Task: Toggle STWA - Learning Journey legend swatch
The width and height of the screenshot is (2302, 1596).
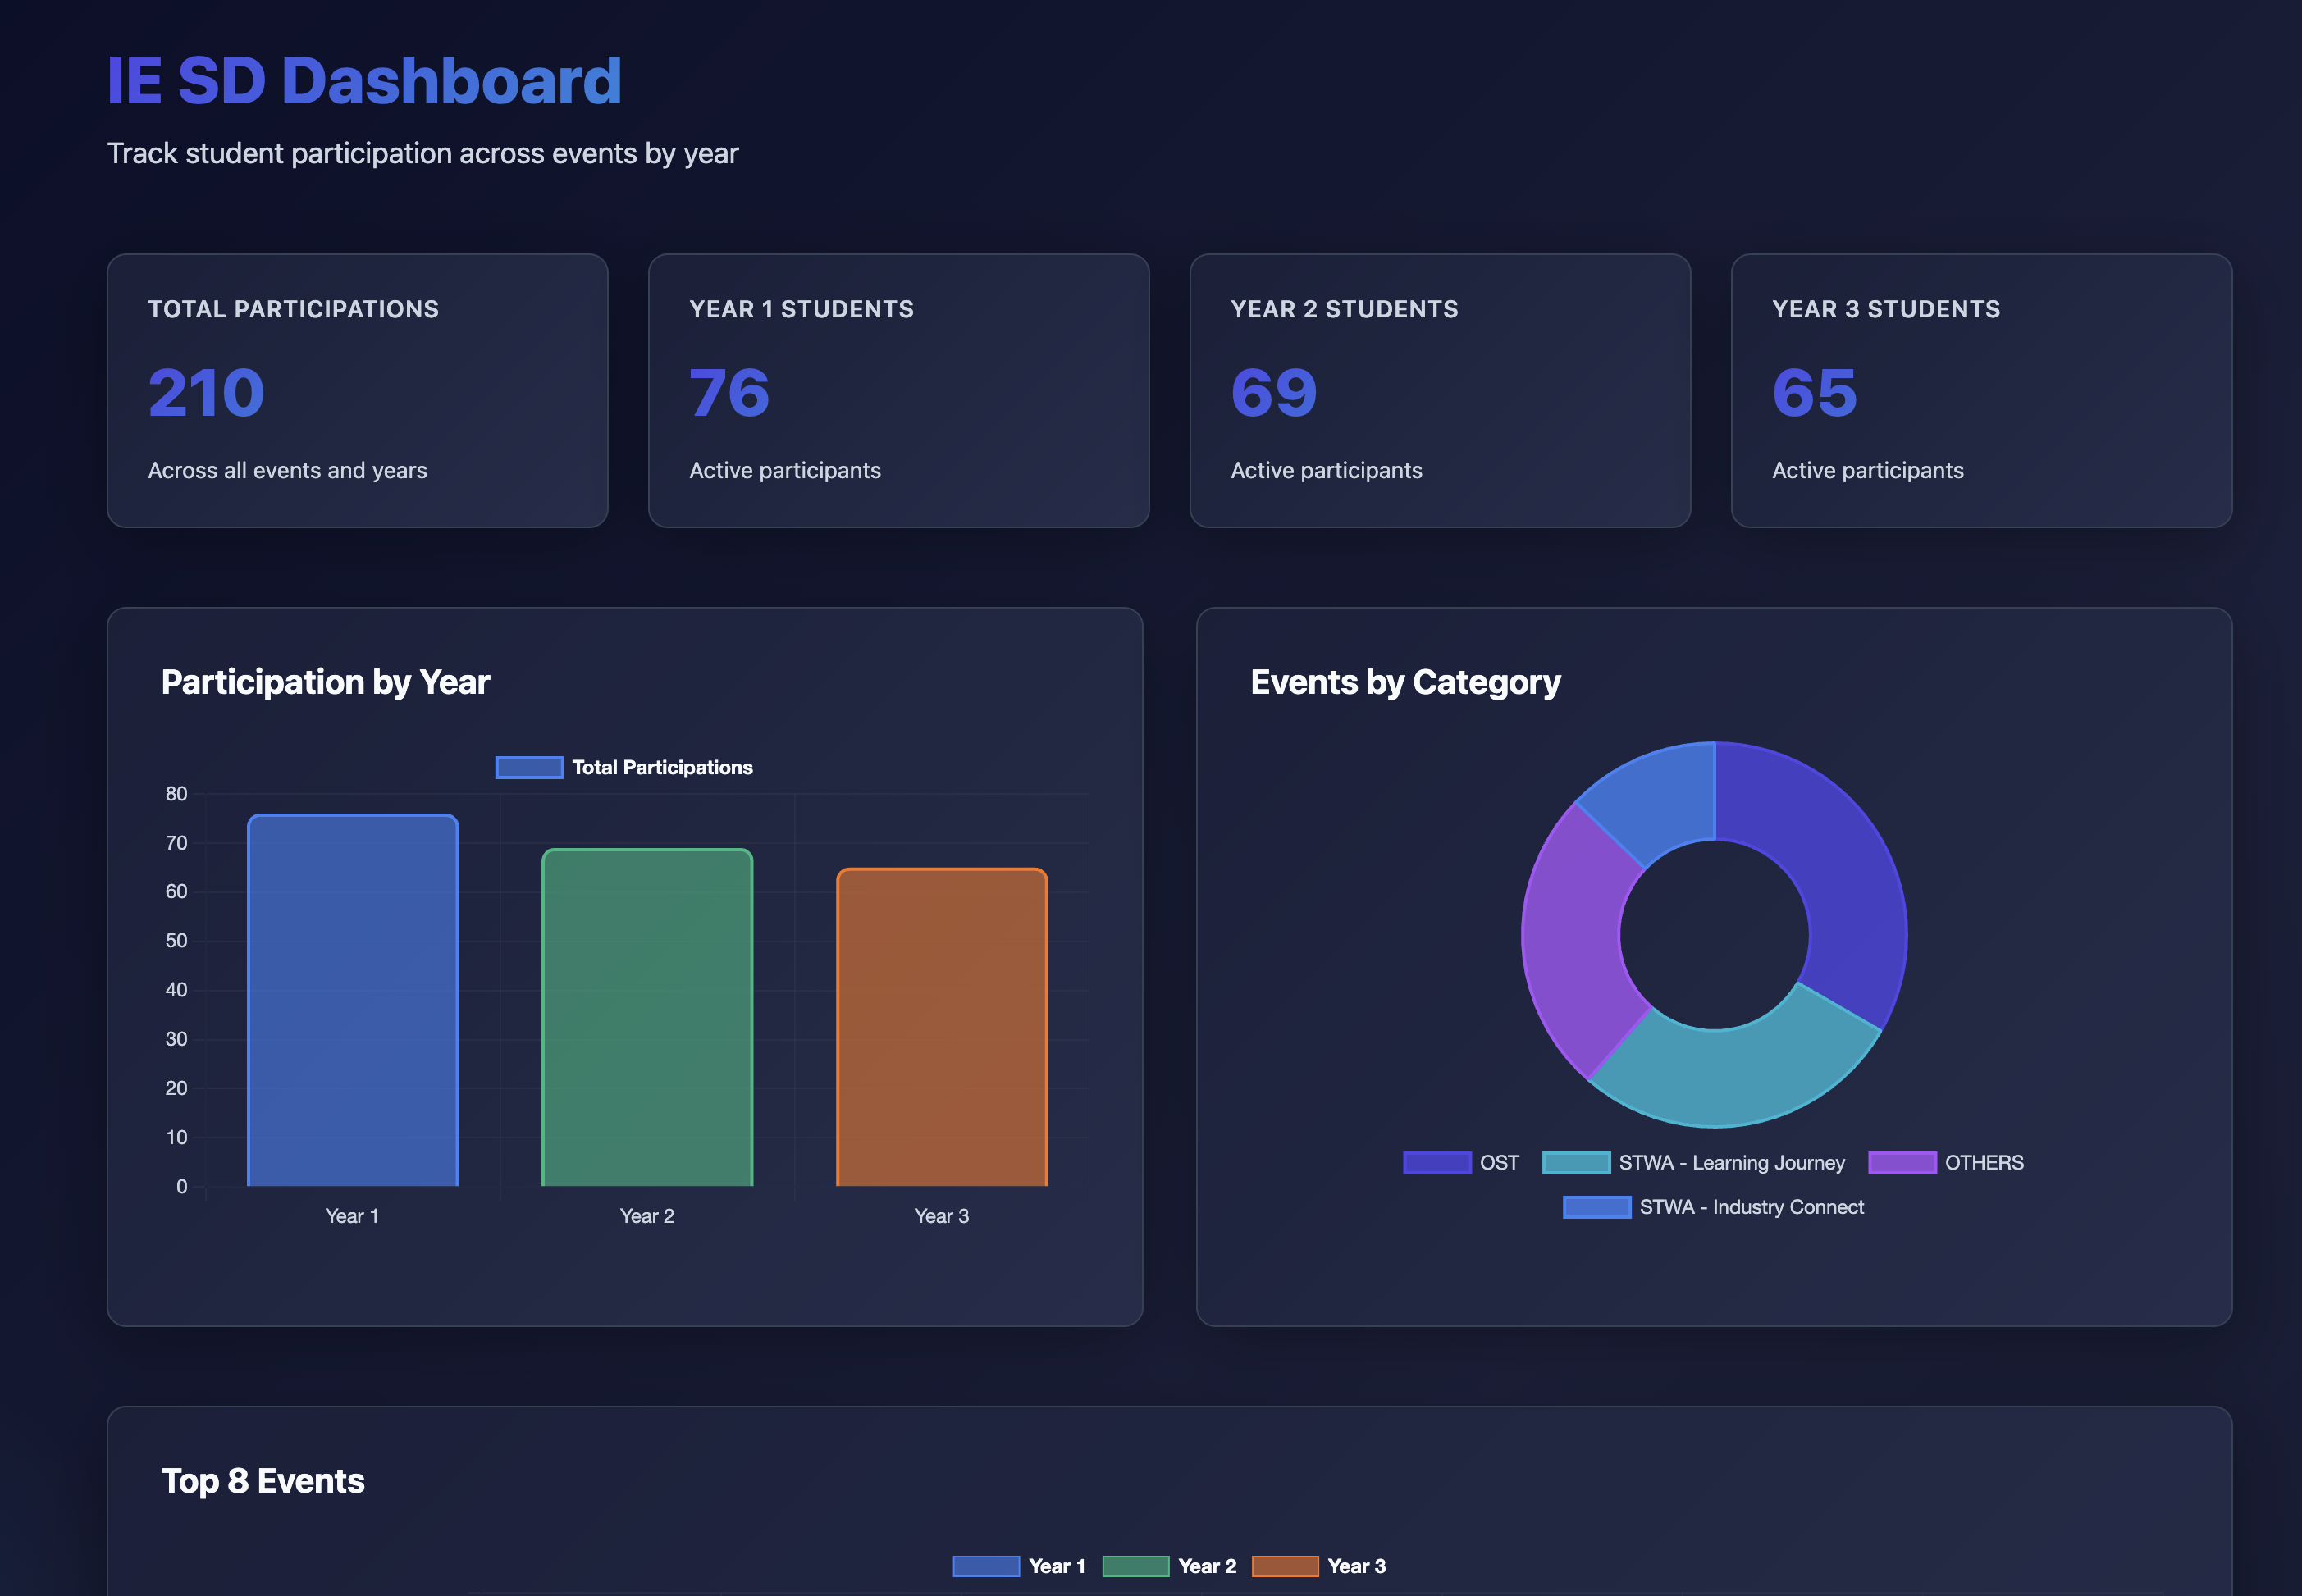Action: tap(1575, 1162)
